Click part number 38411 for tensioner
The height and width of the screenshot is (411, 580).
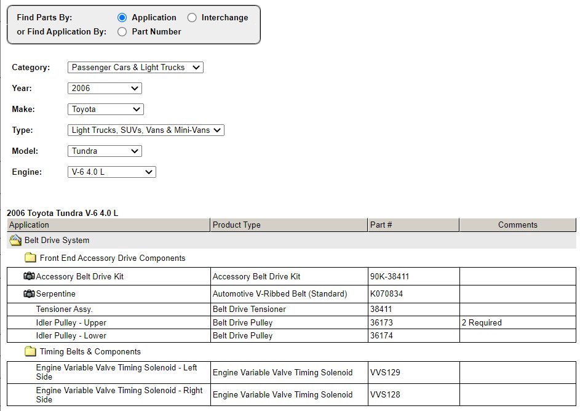381,309
